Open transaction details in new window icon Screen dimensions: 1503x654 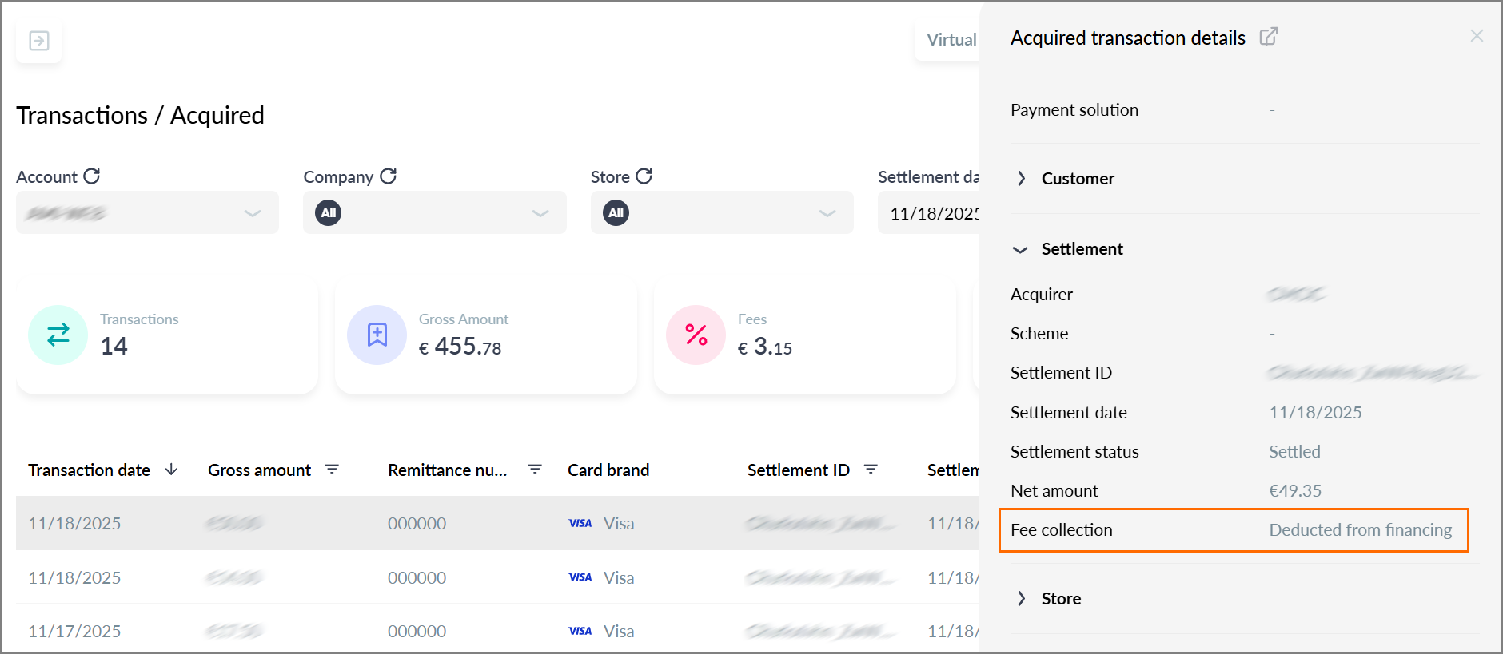click(1269, 37)
